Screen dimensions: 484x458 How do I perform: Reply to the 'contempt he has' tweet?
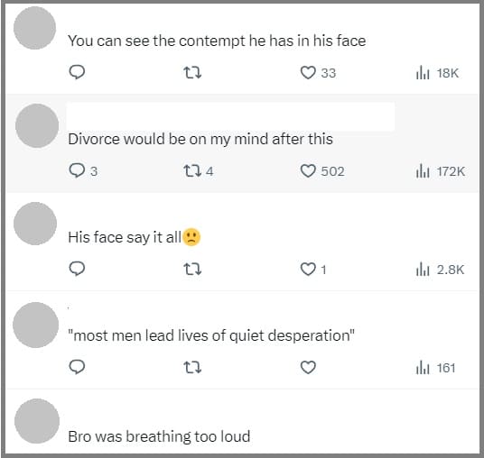pyautogui.click(x=77, y=73)
